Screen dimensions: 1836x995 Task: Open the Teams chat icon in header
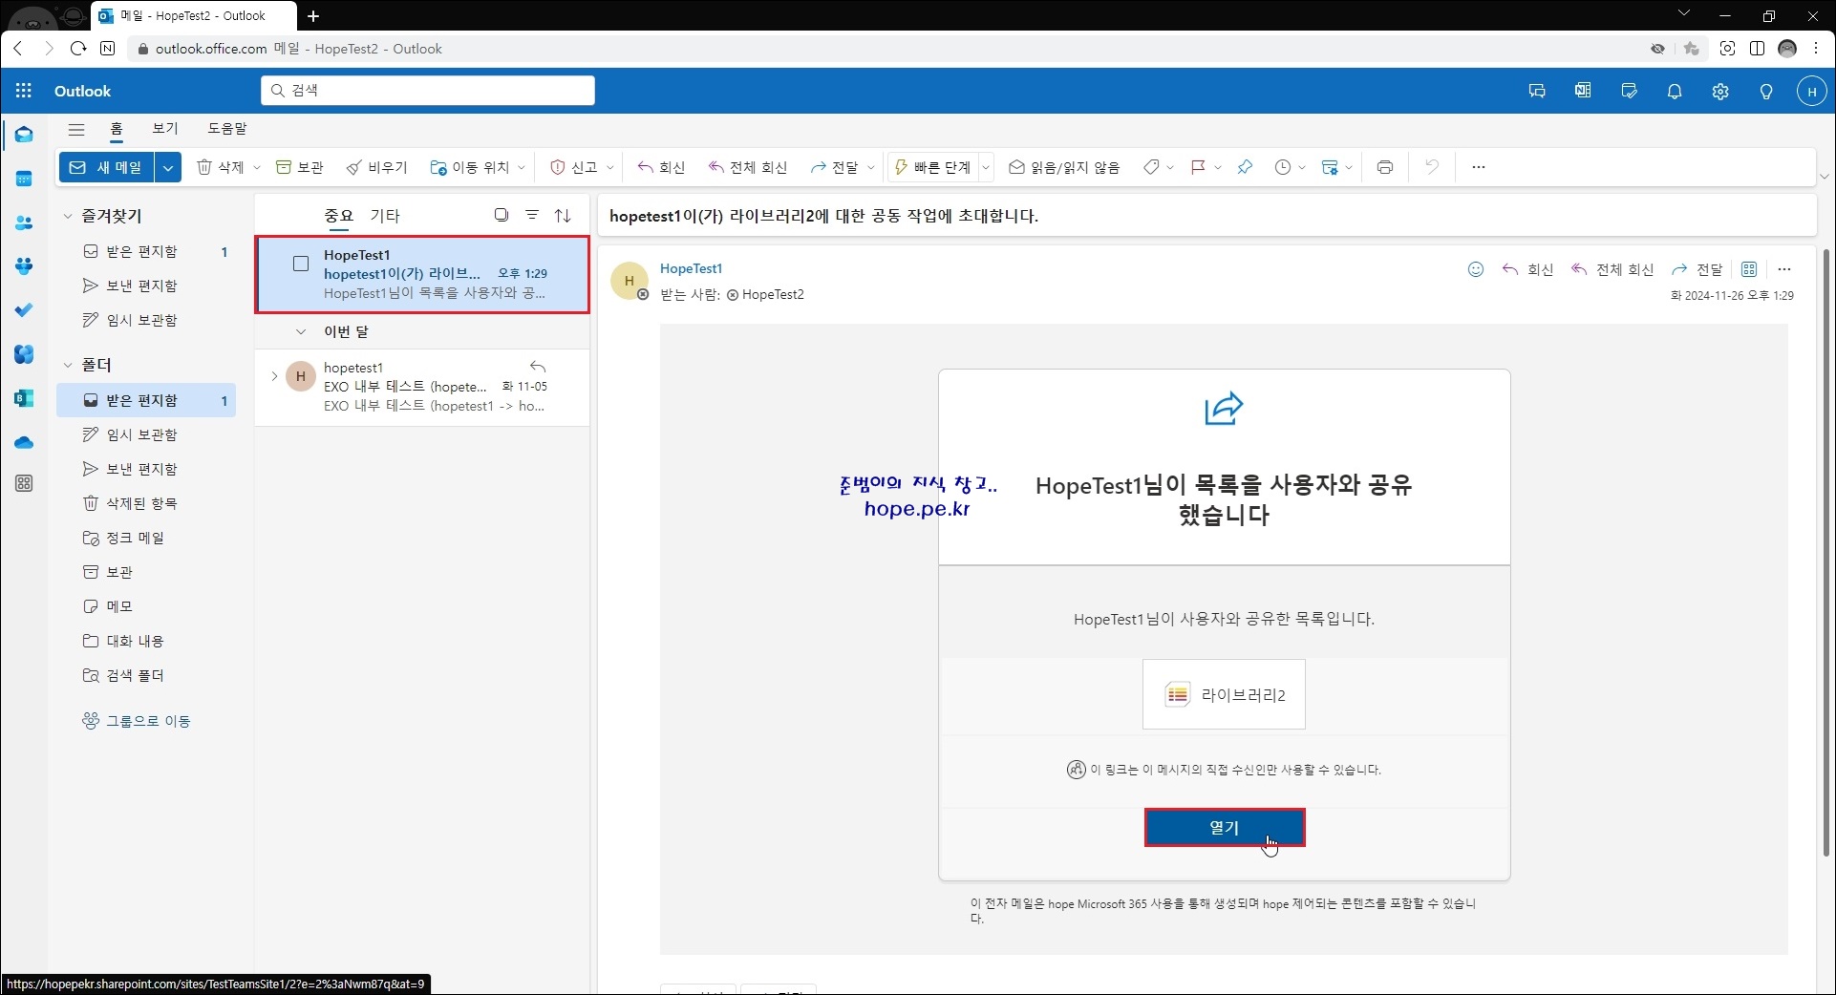(1537, 92)
